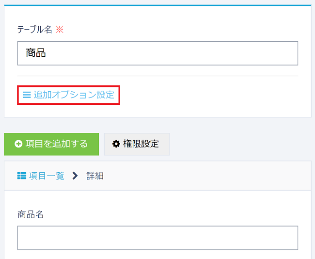Select the 詳細 breadcrumb item
This screenshot has height=259, width=315.
[95, 176]
